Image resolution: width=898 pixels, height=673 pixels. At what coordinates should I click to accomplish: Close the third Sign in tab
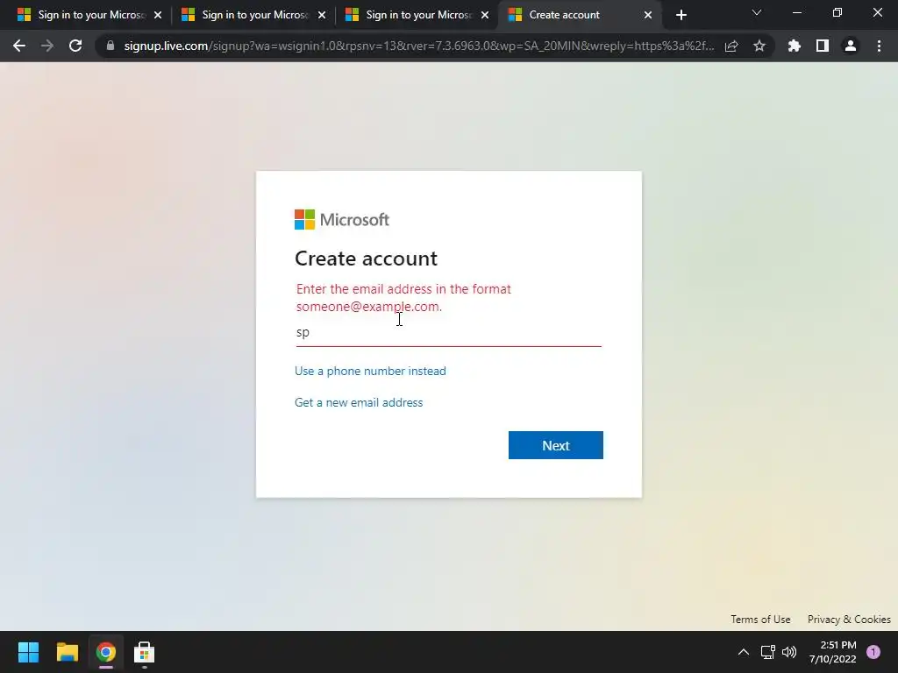coord(485,15)
